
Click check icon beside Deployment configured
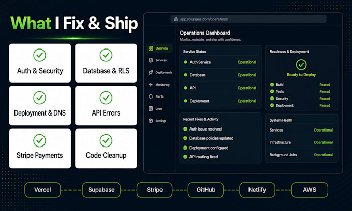tap(185, 148)
